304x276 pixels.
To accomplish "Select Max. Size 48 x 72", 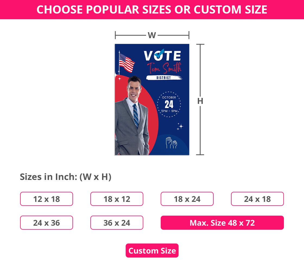I will (222, 223).
